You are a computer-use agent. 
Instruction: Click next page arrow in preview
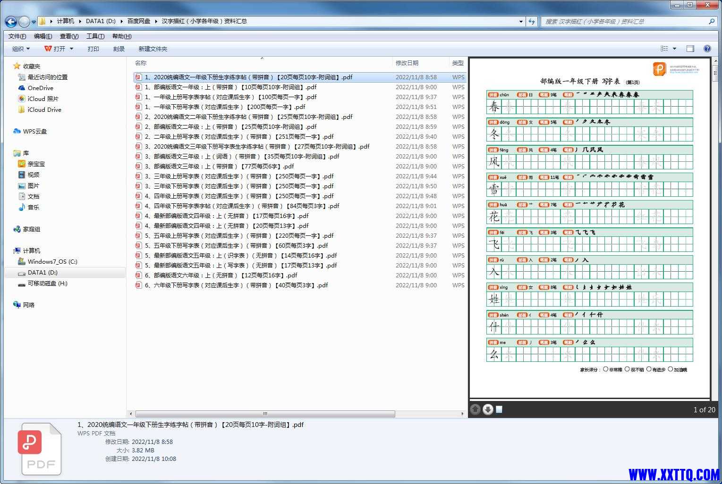(x=488, y=409)
